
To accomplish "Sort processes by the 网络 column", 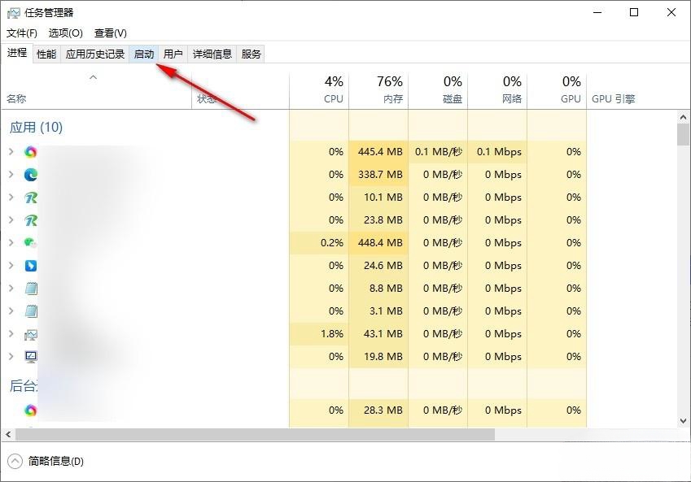I will [497, 91].
